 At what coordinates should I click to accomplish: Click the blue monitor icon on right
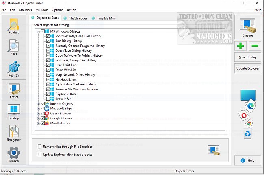pyautogui.click(x=248, y=96)
